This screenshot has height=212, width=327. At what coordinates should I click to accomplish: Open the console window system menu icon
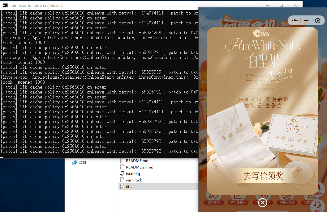pos(5,6)
